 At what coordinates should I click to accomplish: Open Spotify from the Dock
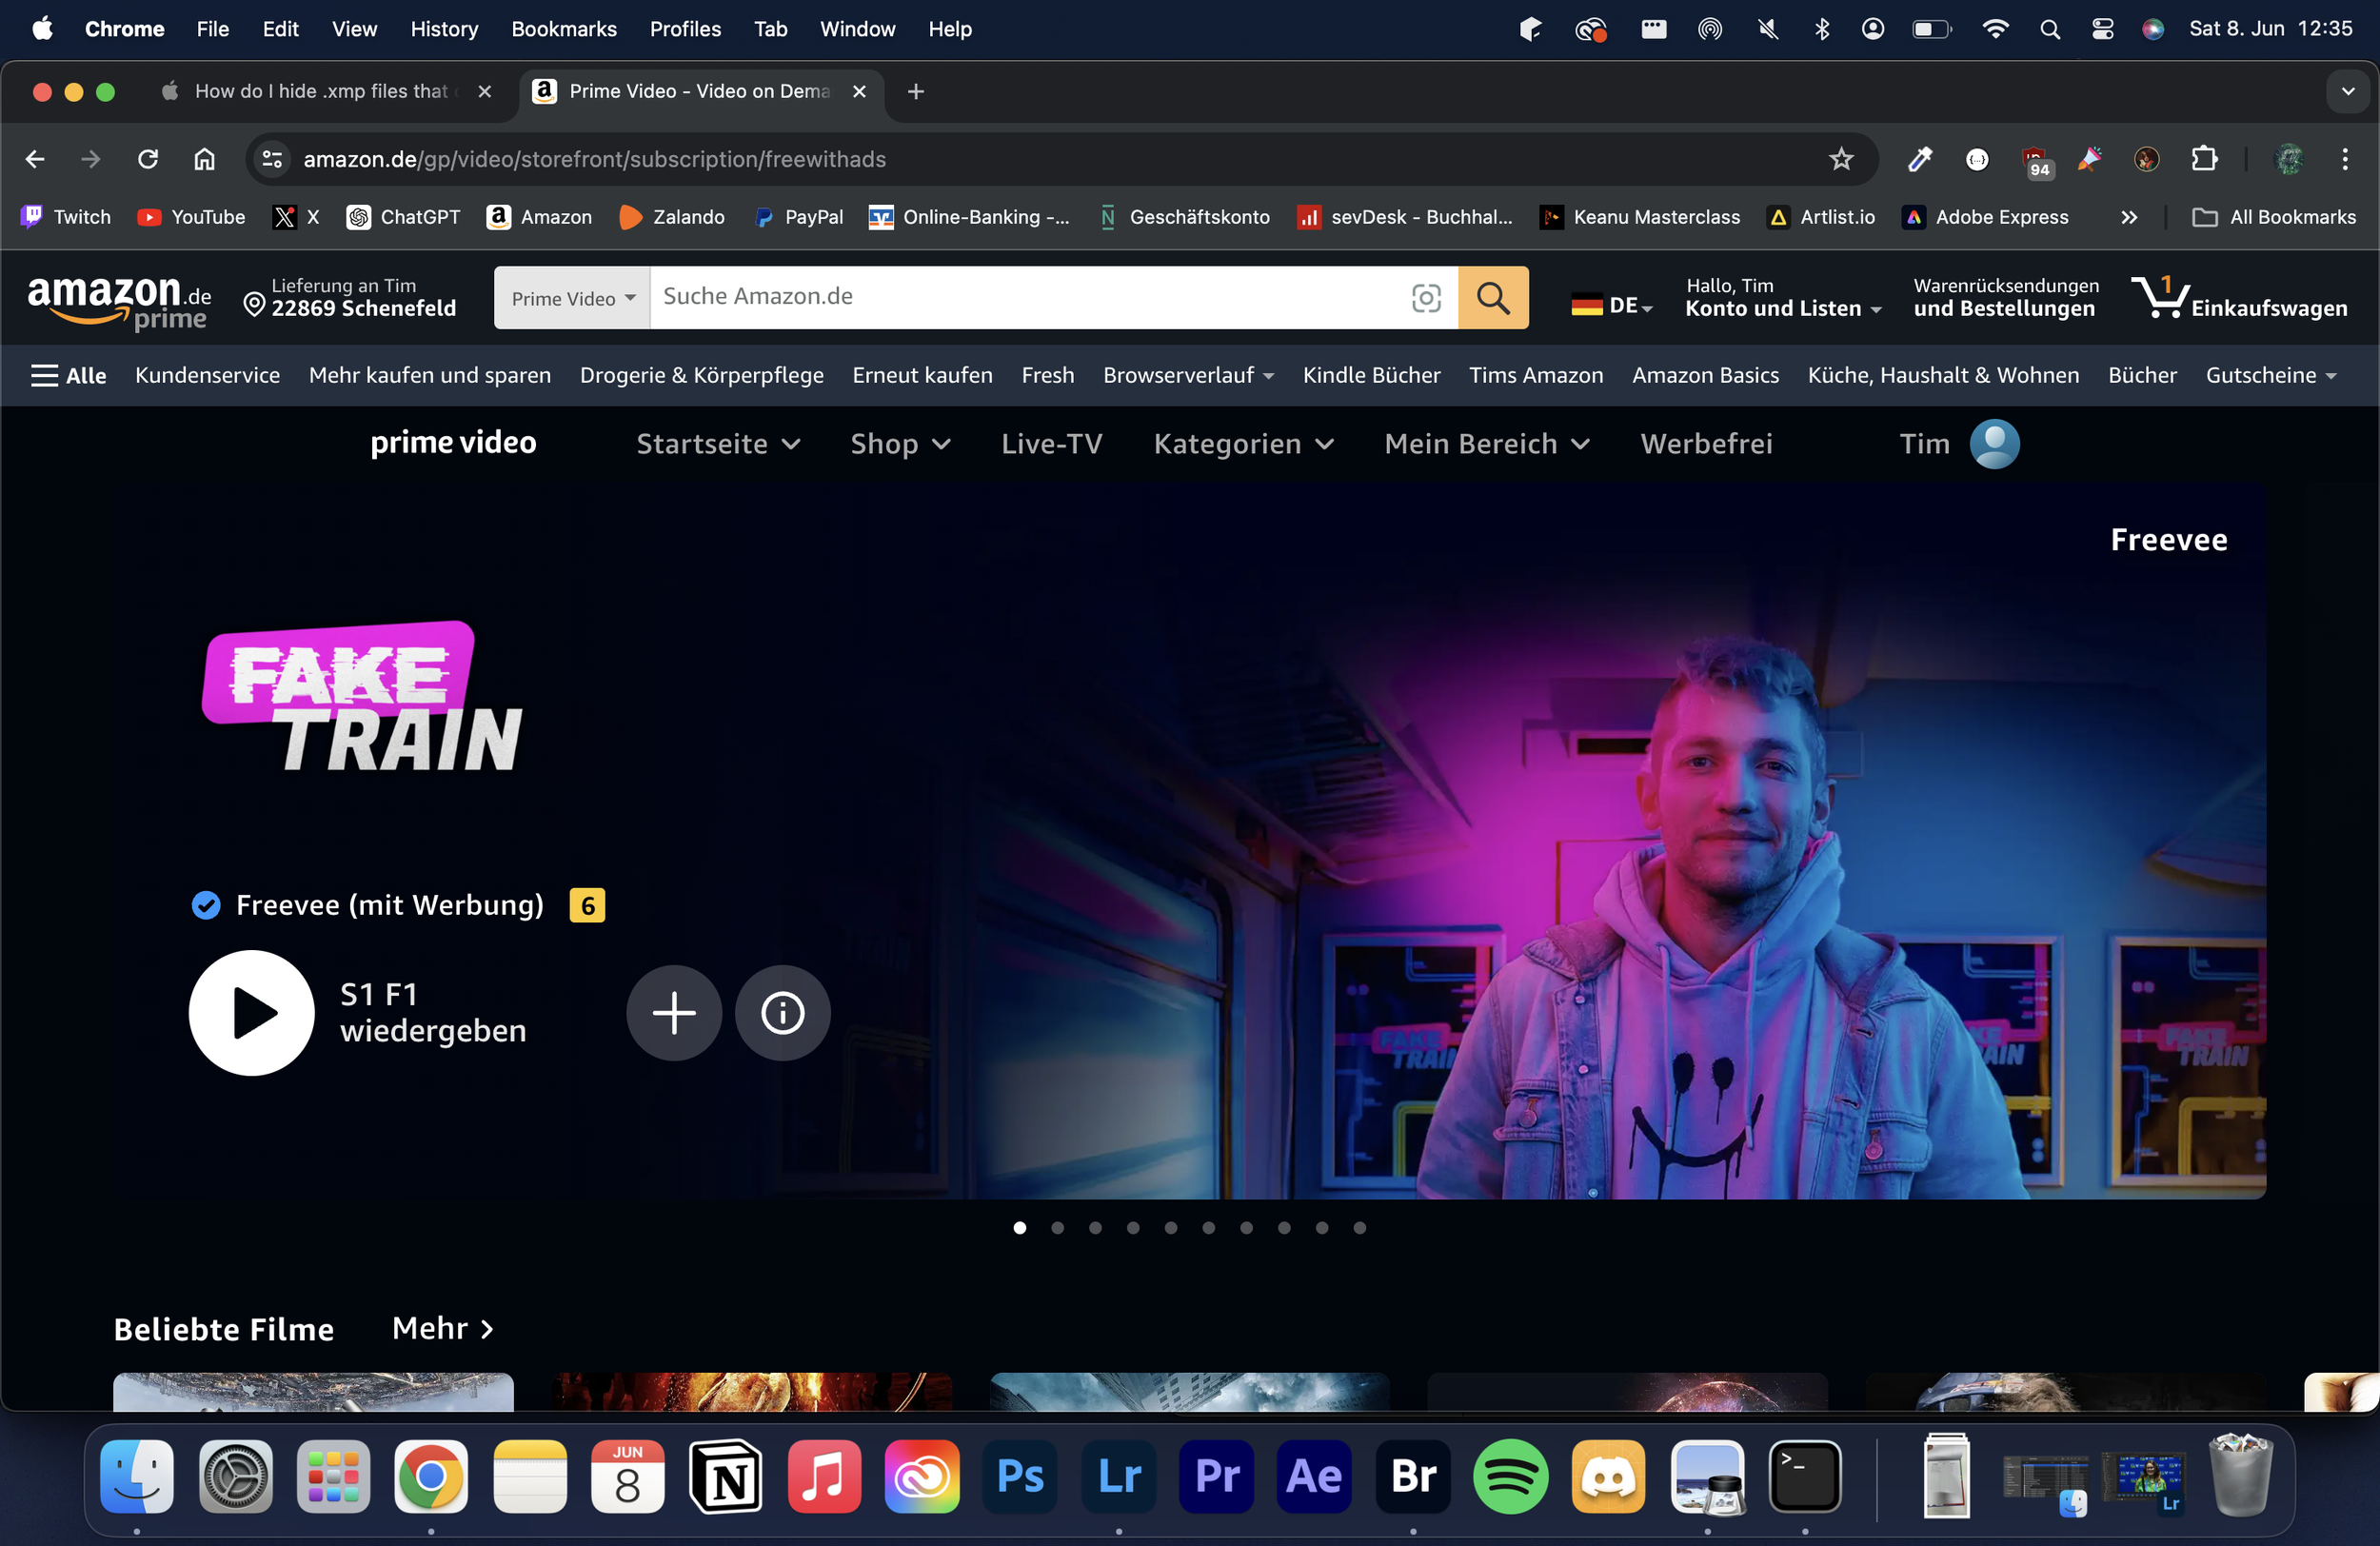(x=1510, y=1476)
